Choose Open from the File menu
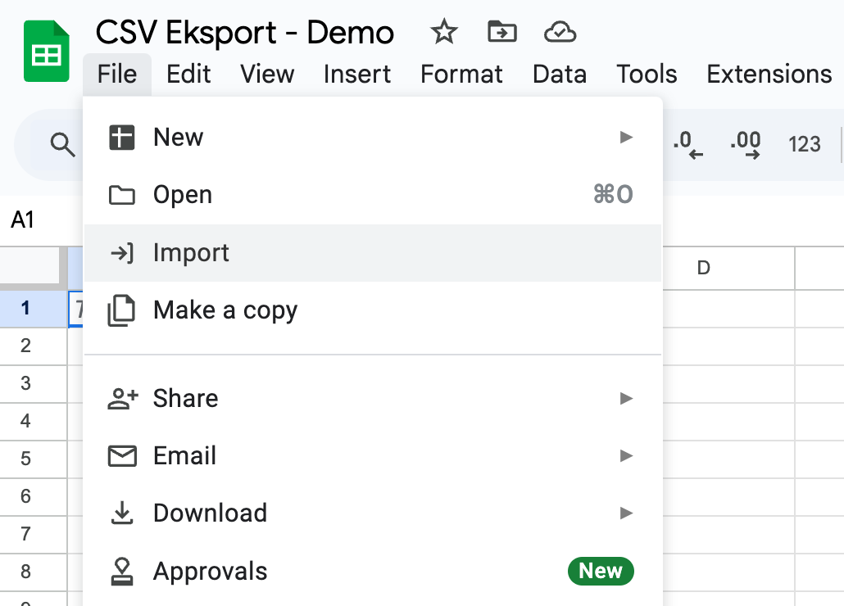 point(373,195)
